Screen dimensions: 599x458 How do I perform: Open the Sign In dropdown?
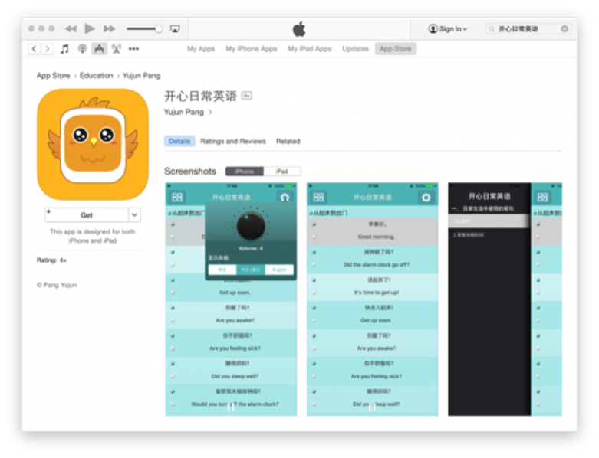tap(447, 28)
